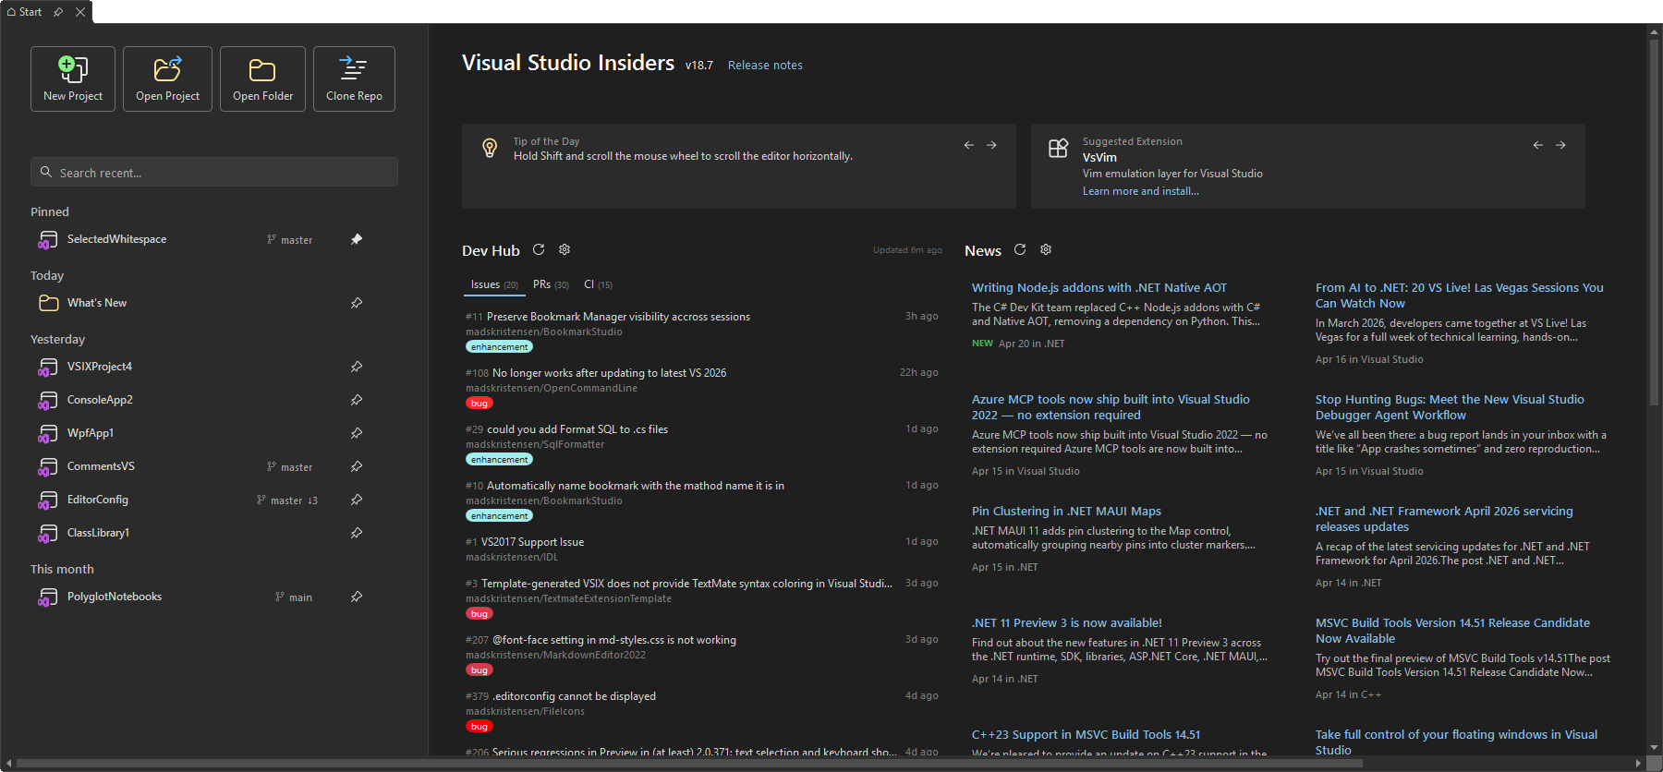Viewport: 1663px width, 772px height.
Task: Open Learn more and install link
Action: [1141, 191]
